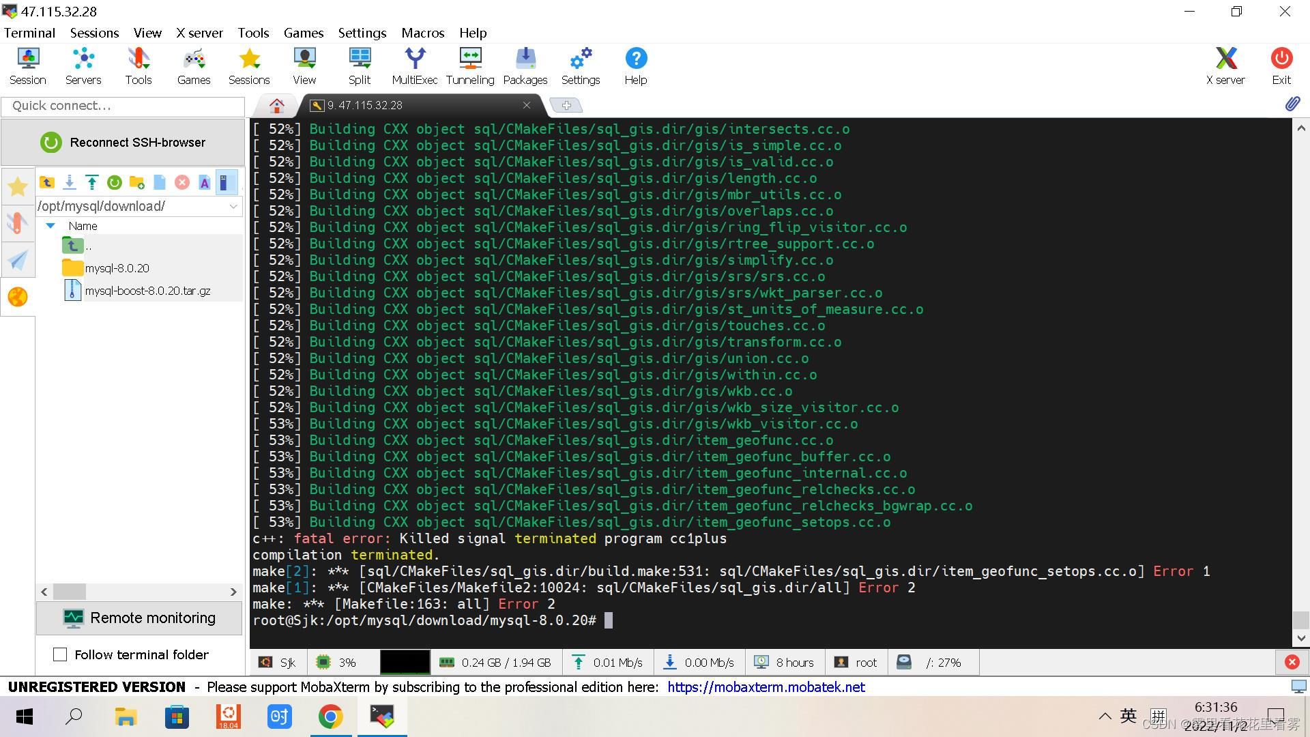The height and width of the screenshot is (737, 1310).
Task: Open the Help menu
Action: coord(473,33)
